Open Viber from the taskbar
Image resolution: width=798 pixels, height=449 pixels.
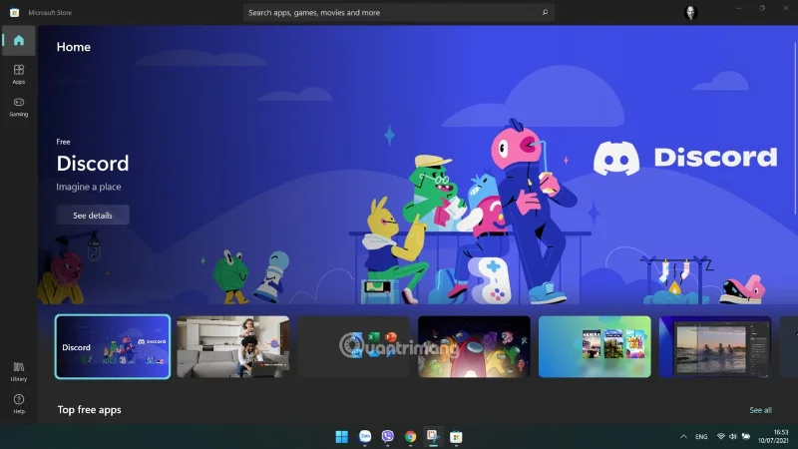(388, 437)
